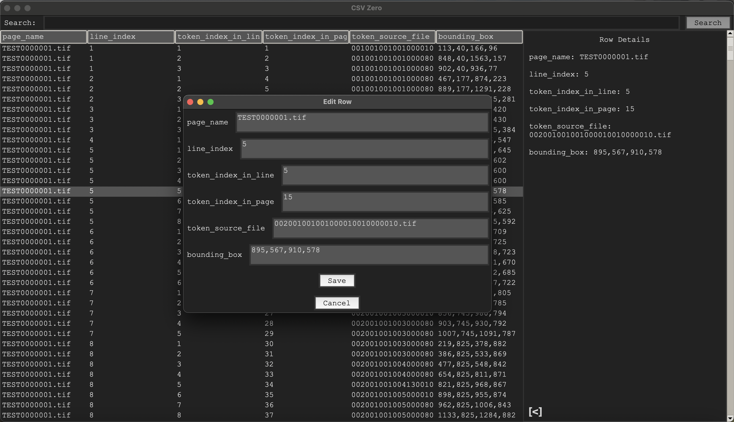
Task: Sort by bounding_box column header
Action: [x=479, y=36]
